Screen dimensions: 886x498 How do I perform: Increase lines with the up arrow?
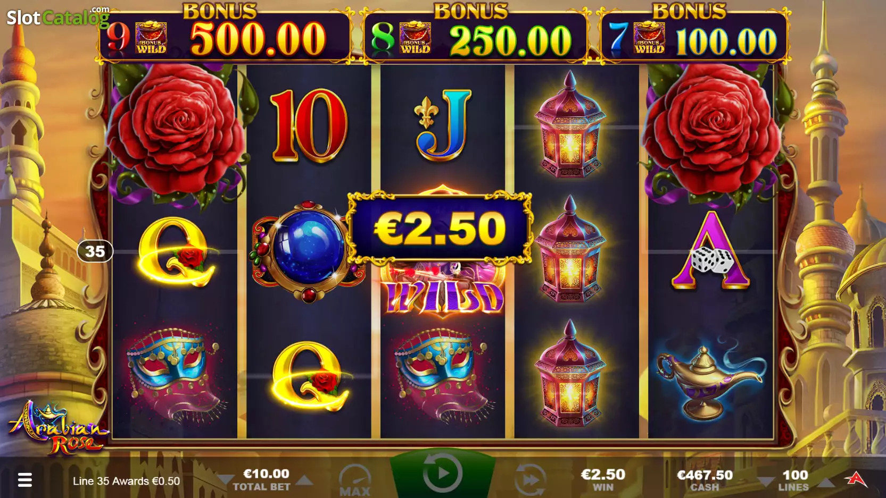826,482
